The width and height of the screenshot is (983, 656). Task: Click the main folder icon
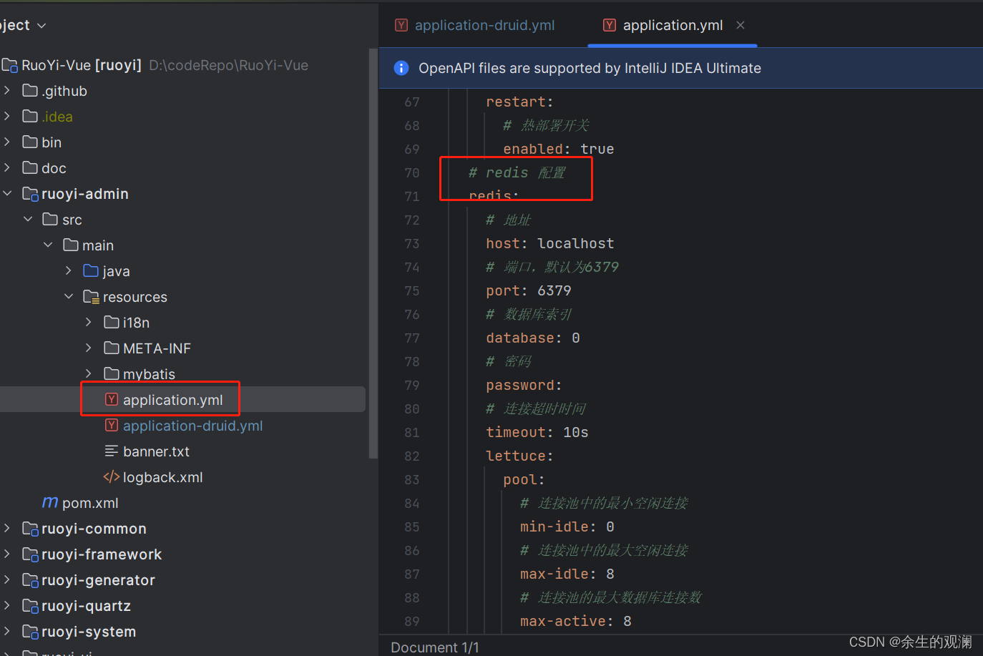[71, 245]
